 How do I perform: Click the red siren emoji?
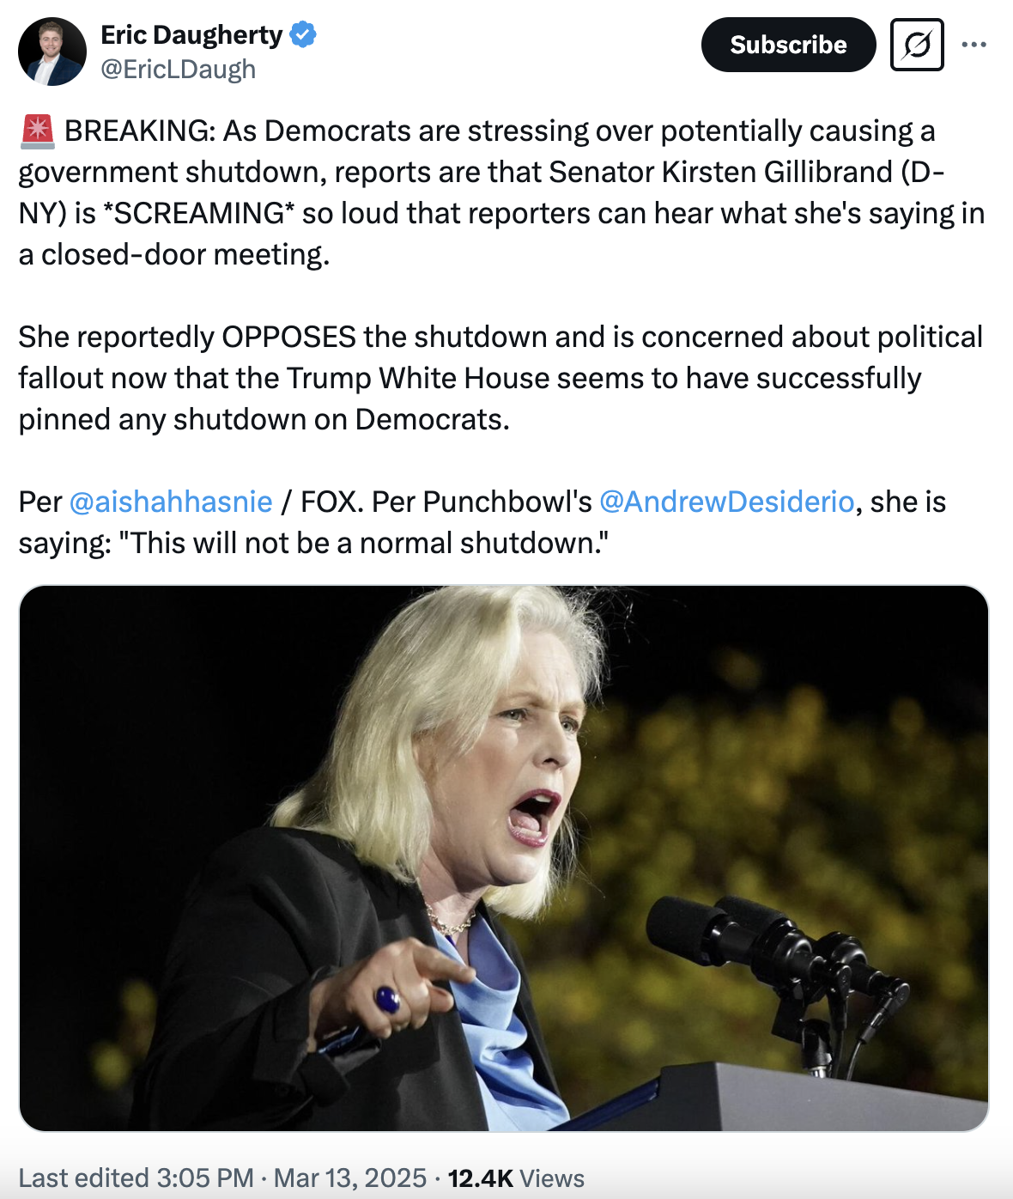point(37,131)
